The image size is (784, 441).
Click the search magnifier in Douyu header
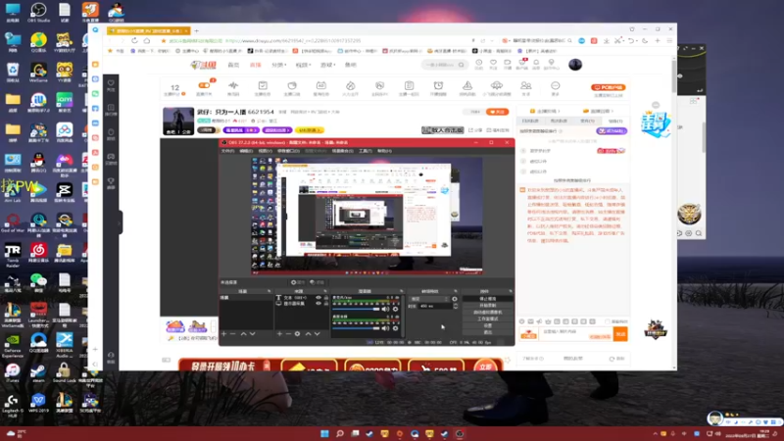461,65
